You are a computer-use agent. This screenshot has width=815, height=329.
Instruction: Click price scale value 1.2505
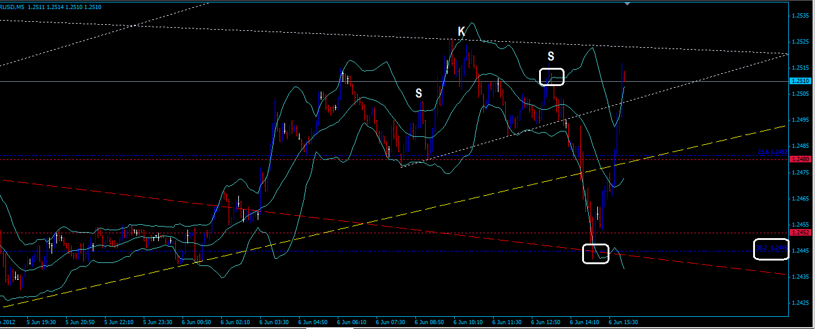800,94
